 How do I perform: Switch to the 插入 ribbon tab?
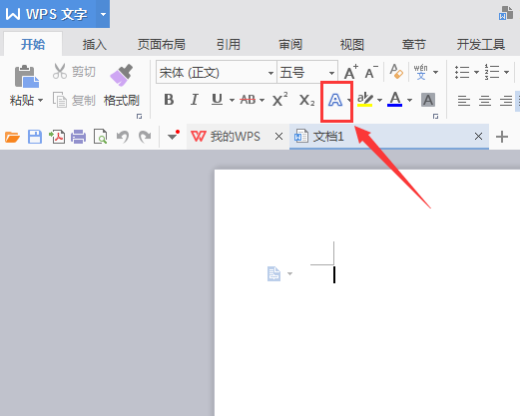click(94, 45)
